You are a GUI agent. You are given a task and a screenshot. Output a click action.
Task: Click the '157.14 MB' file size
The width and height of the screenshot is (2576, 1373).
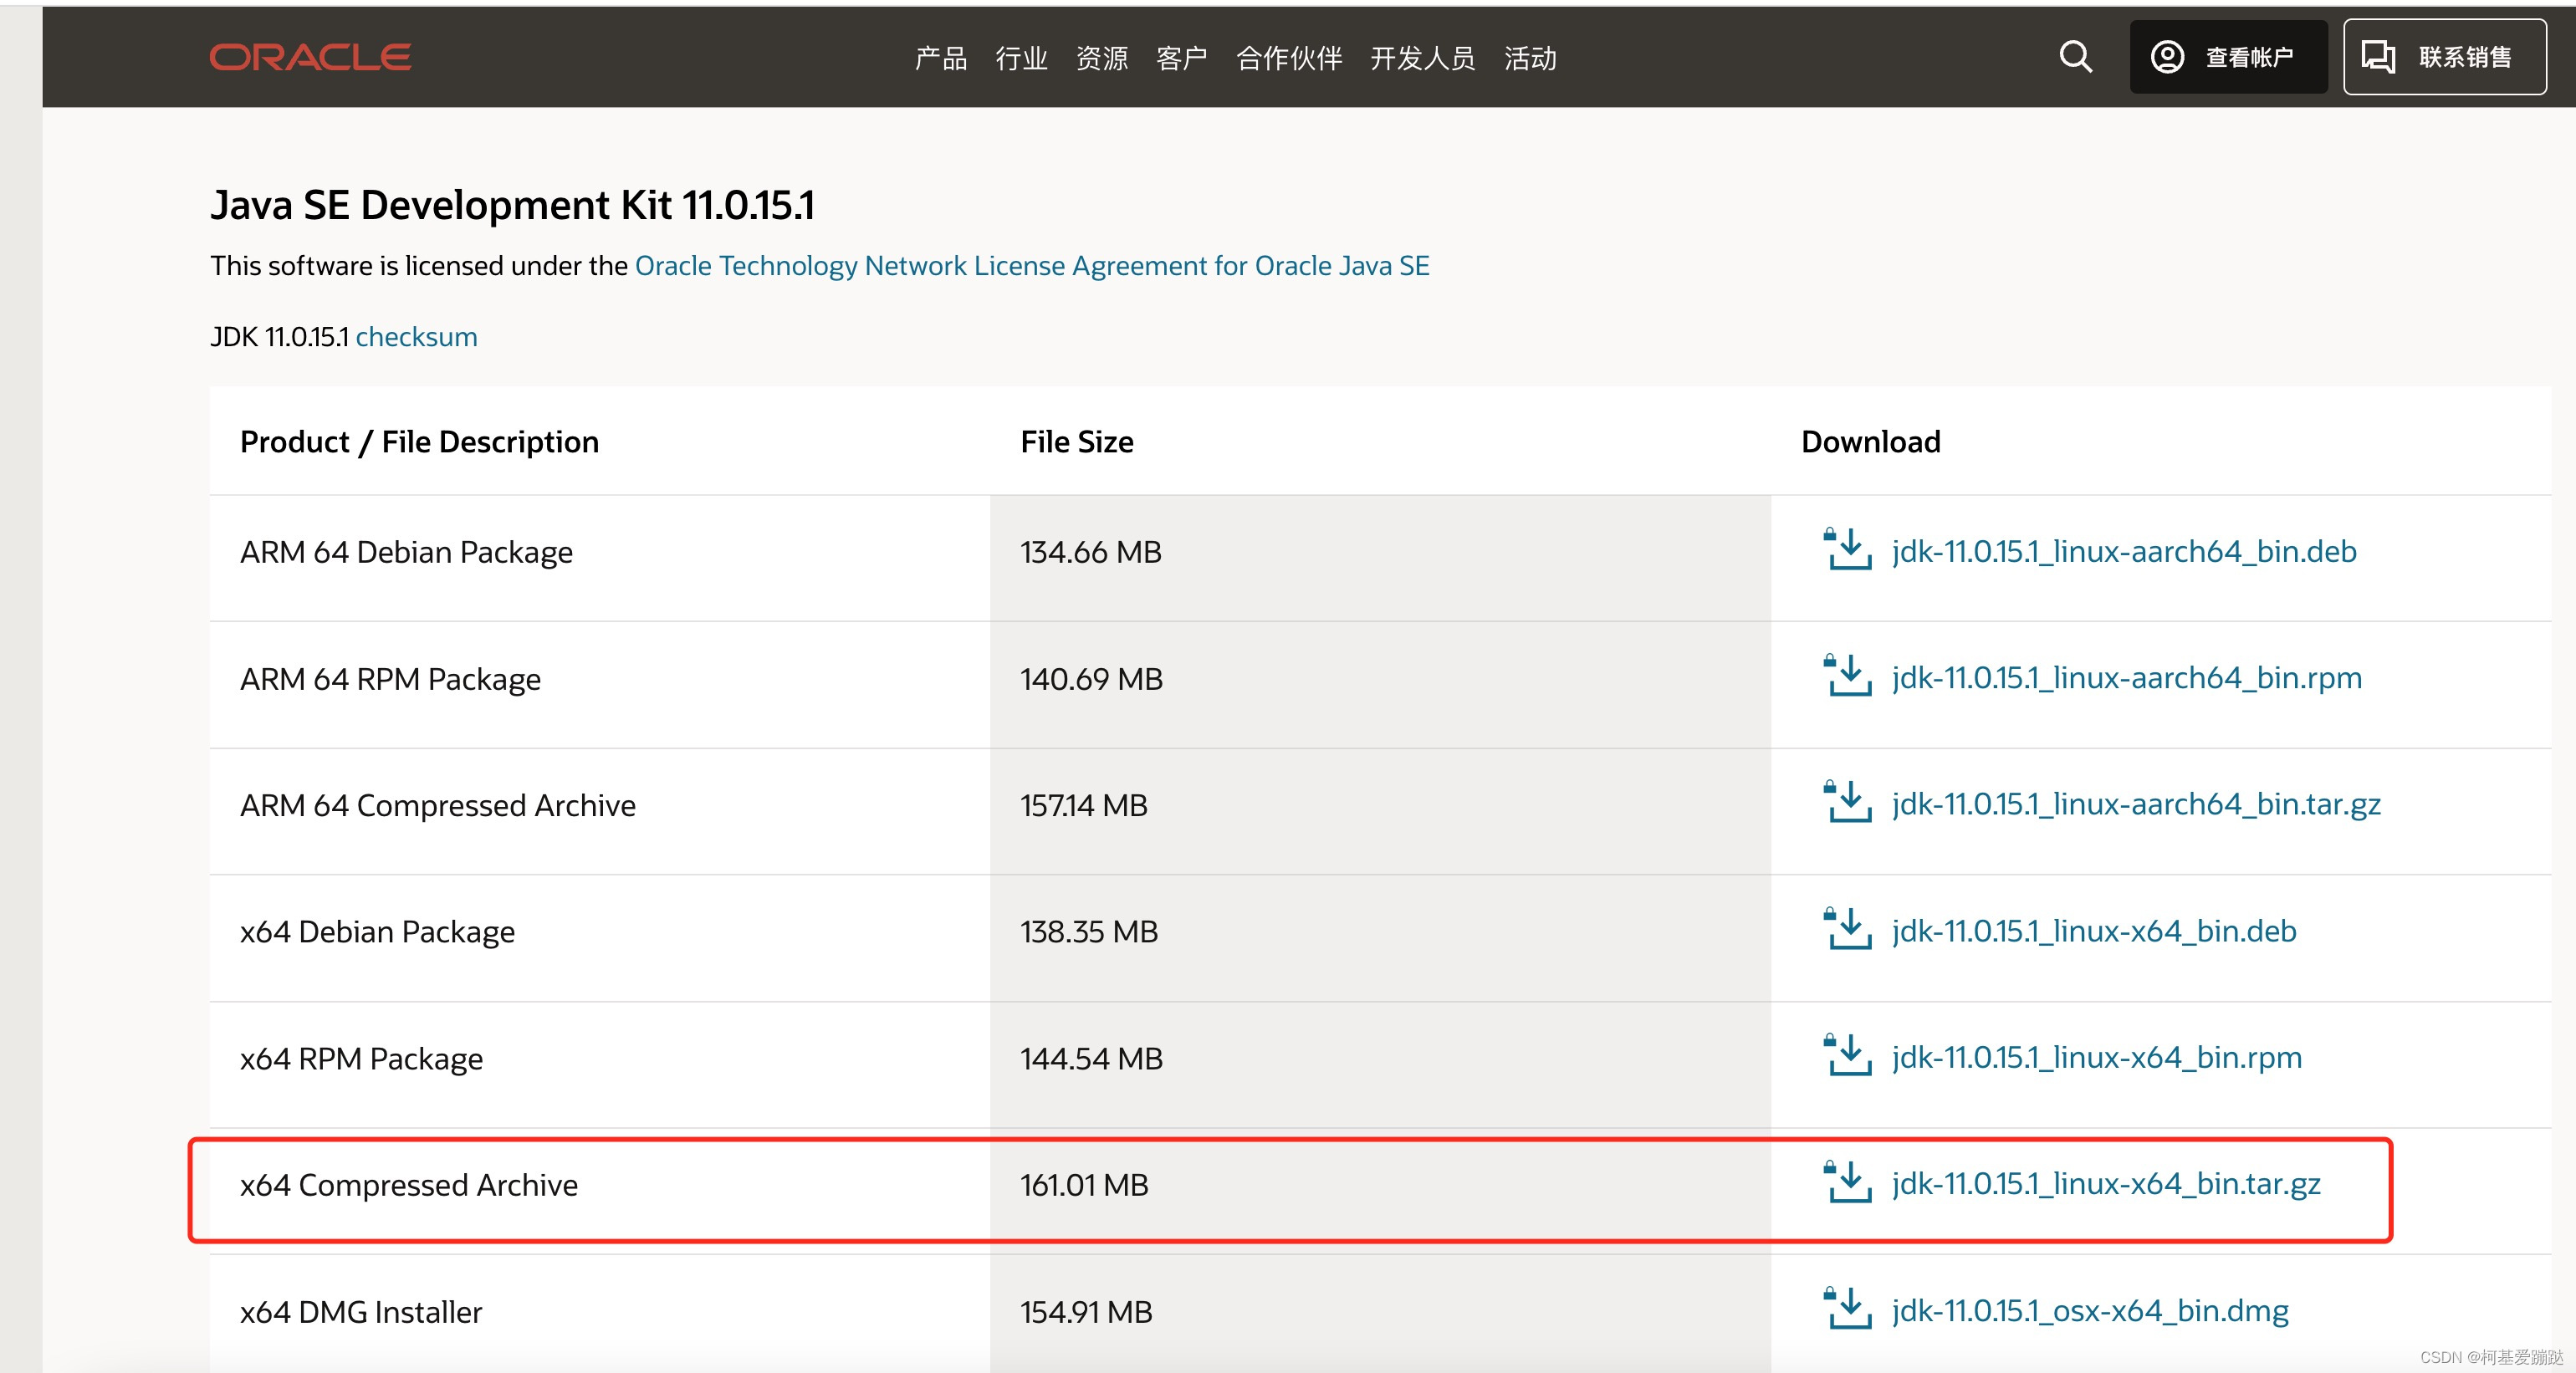click(x=1083, y=805)
